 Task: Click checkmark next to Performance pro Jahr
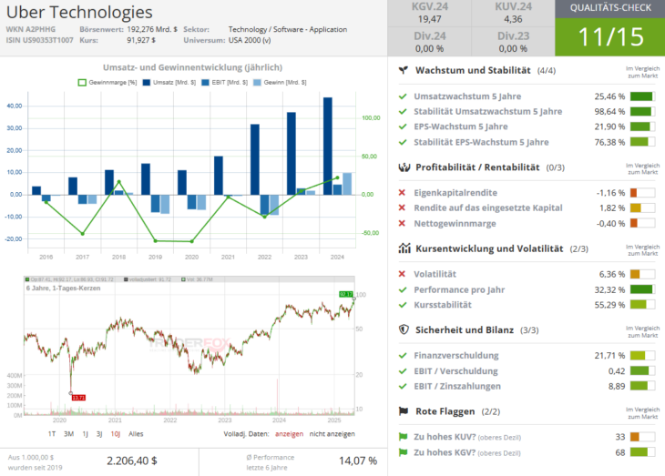403,289
